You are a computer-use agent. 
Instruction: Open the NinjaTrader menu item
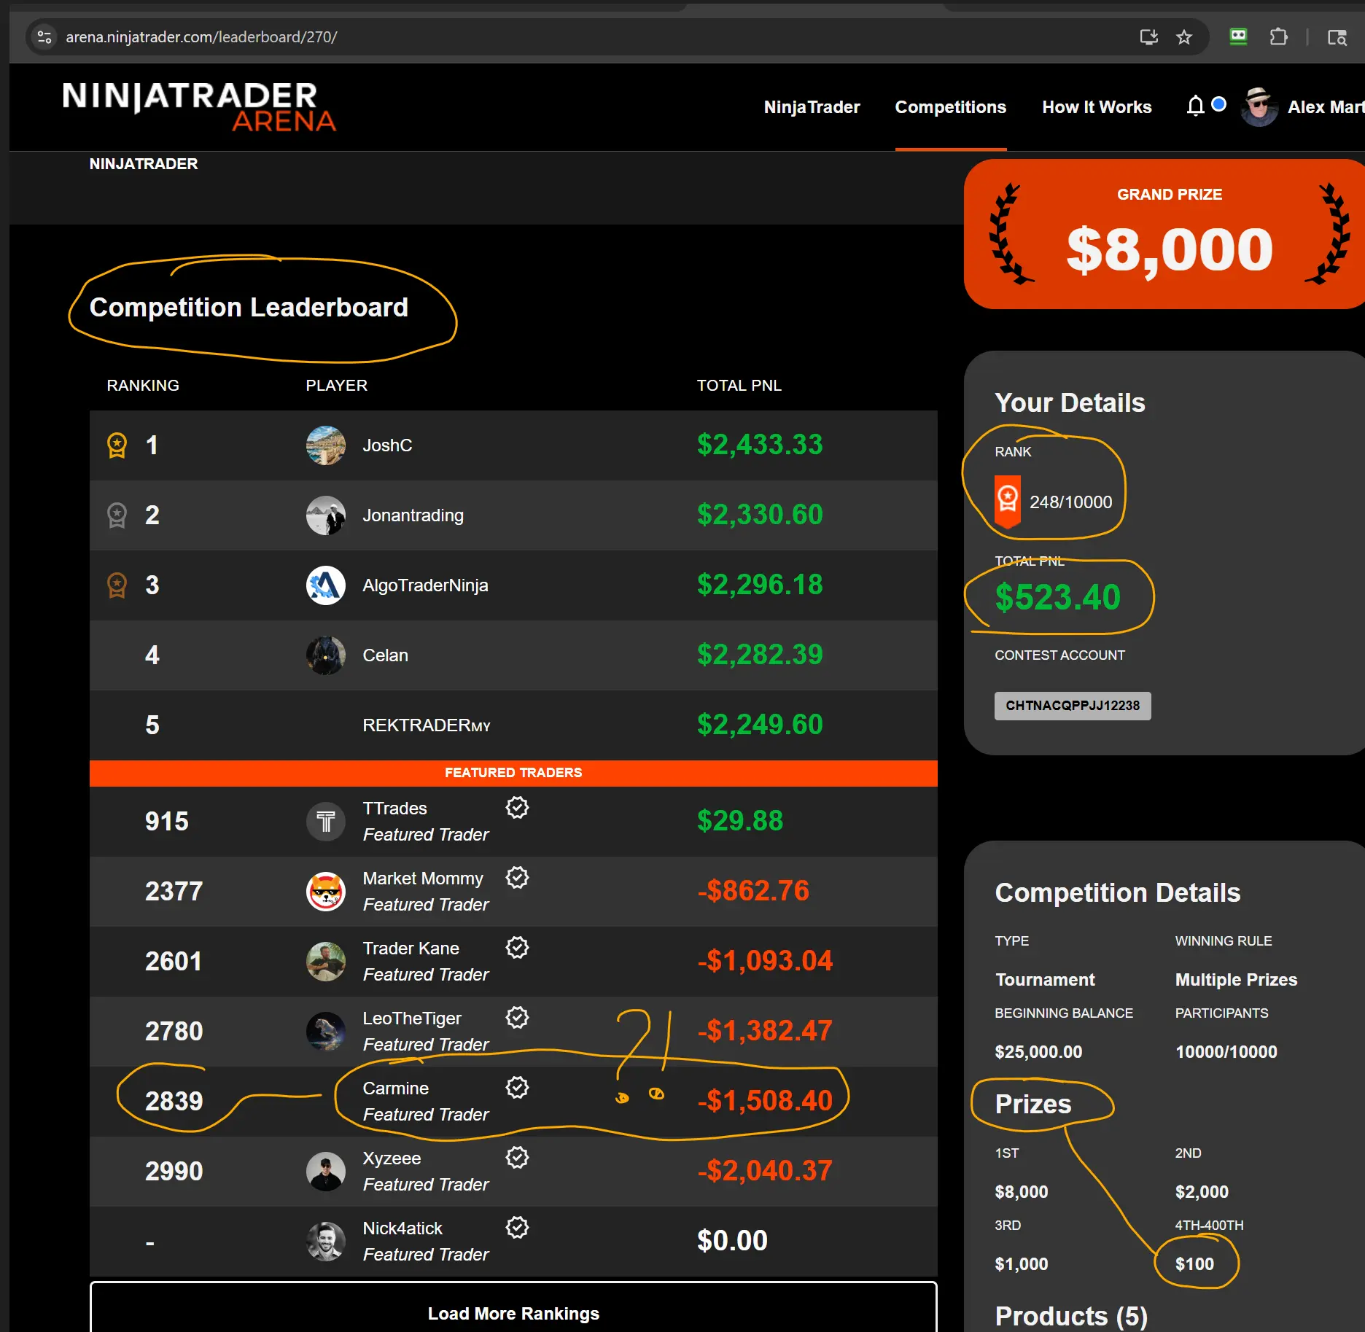(812, 107)
